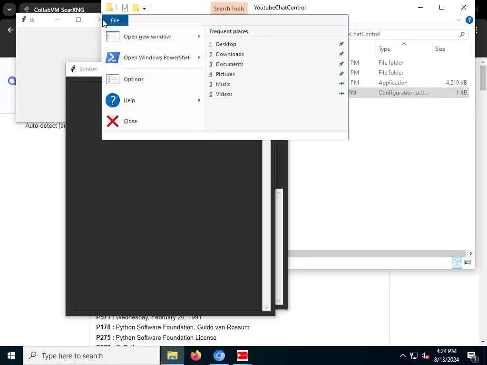
Task: Click the Explorer help question mark icon
Action: pos(469,20)
